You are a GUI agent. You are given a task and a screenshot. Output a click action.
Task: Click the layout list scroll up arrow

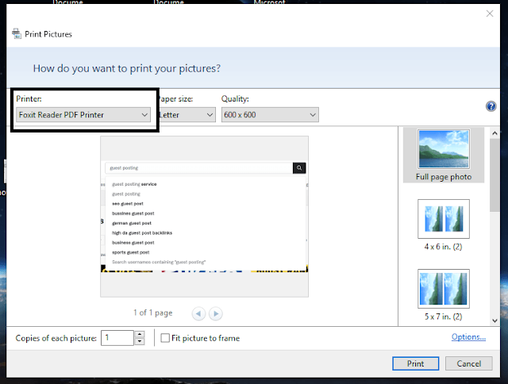click(495, 133)
